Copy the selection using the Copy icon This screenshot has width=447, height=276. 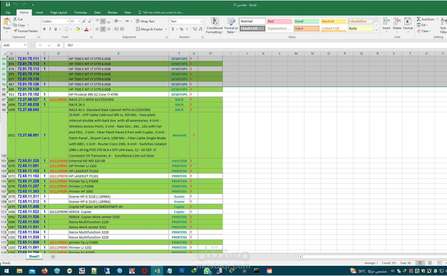15,25
